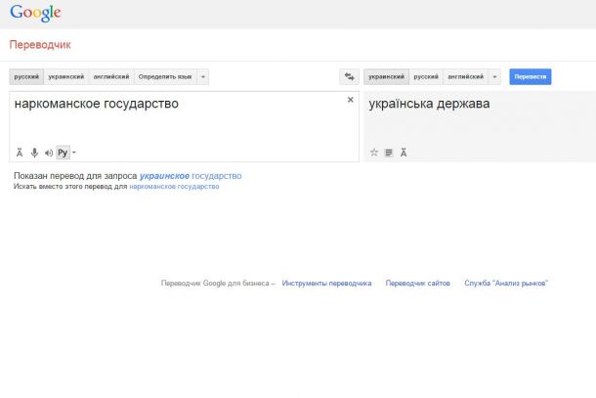The width and height of the screenshot is (596, 398).
Task: Select украинский as source language
Action: pyautogui.click(x=66, y=77)
